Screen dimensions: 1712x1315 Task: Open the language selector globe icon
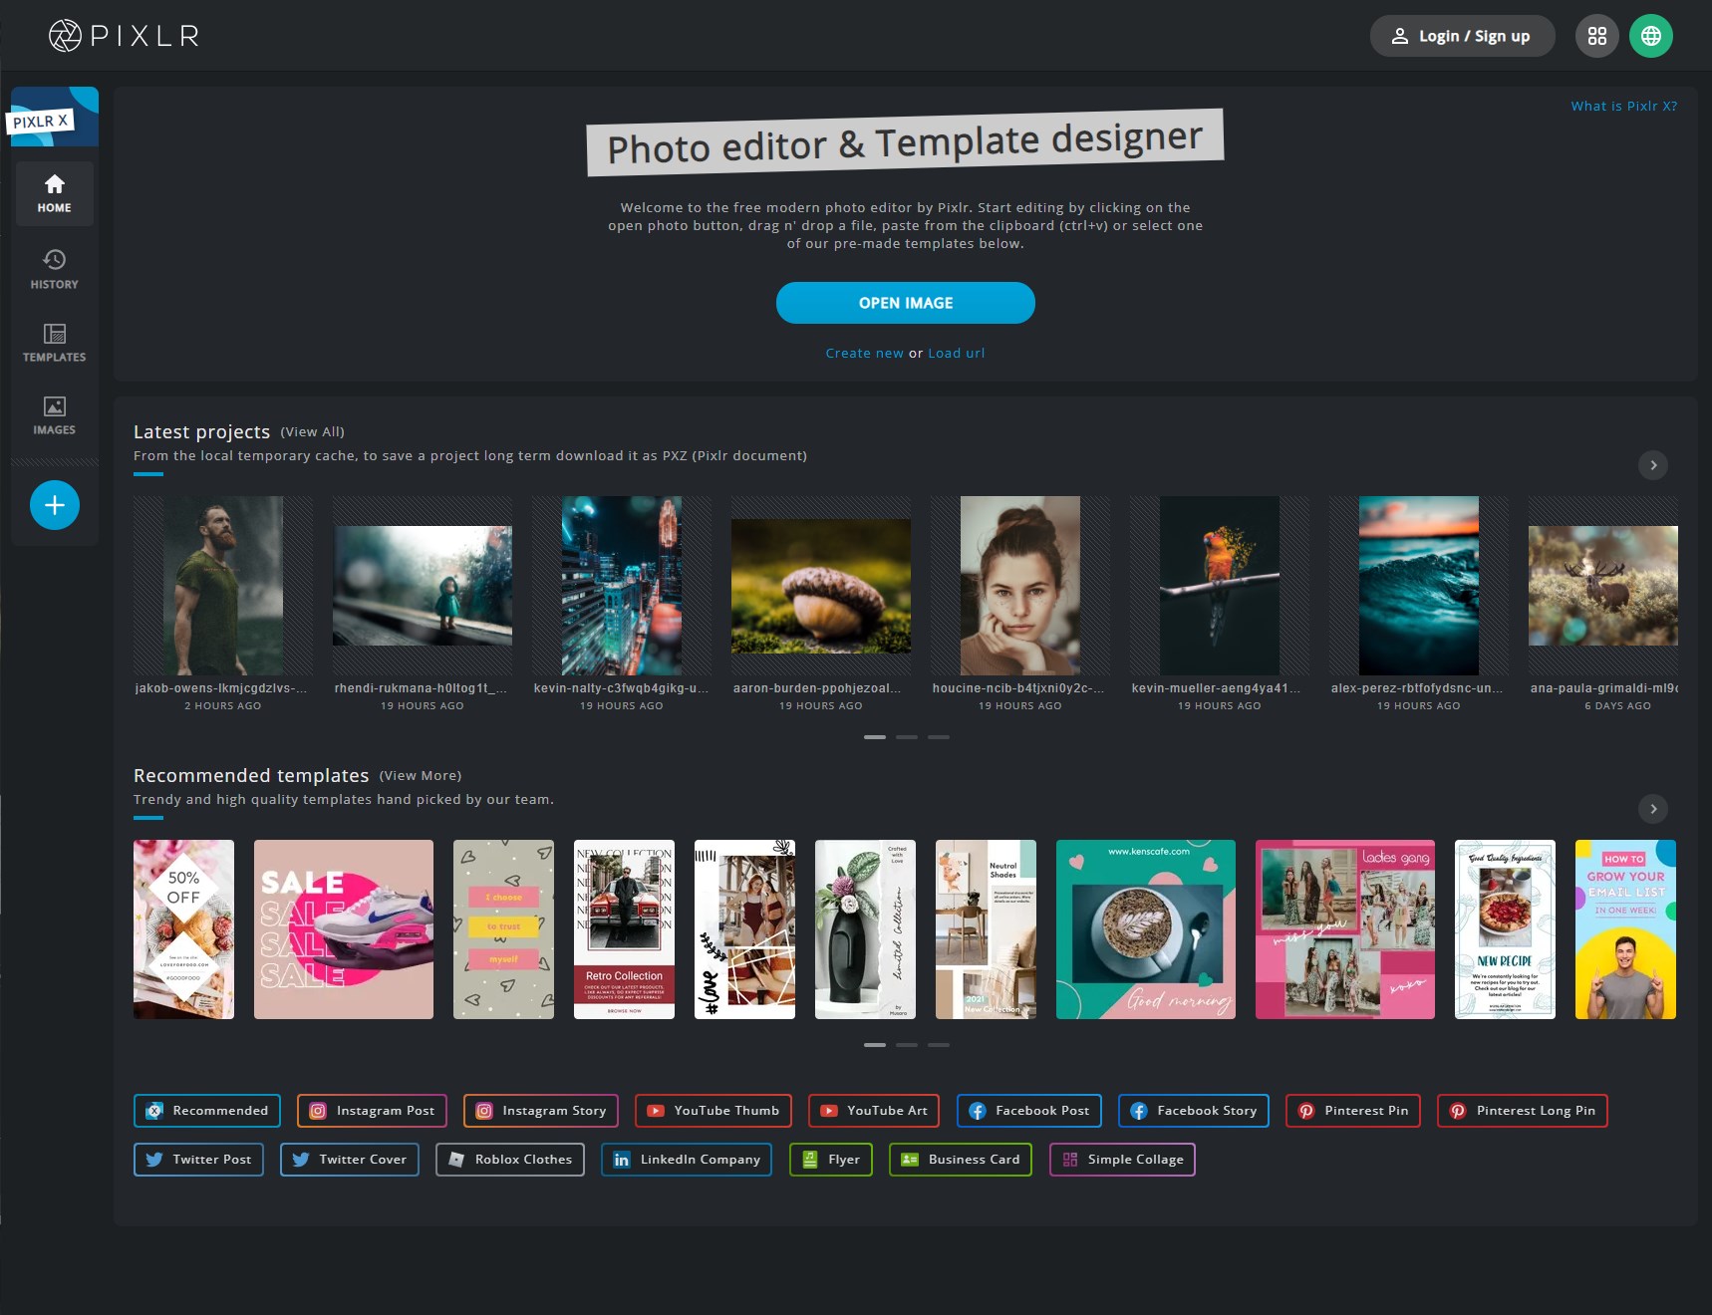point(1651,35)
